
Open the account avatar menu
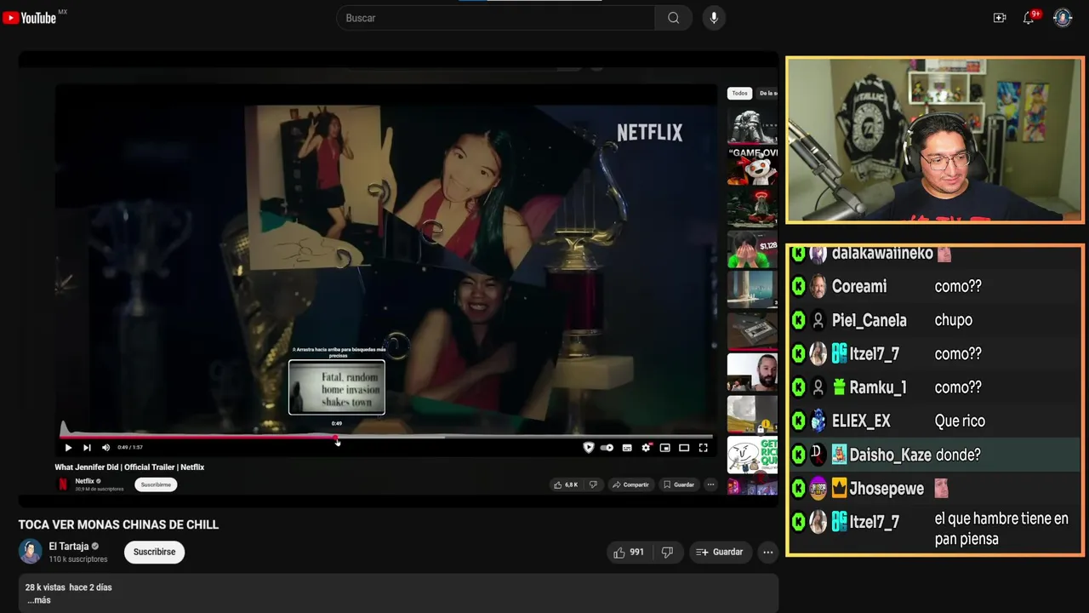point(1063,18)
